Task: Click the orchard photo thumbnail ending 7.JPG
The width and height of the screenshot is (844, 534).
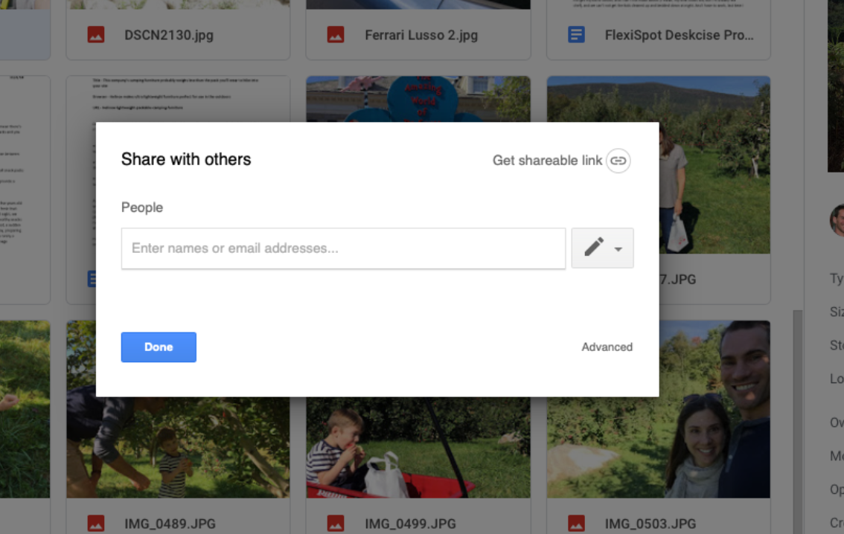Action: click(x=714, y=164)
